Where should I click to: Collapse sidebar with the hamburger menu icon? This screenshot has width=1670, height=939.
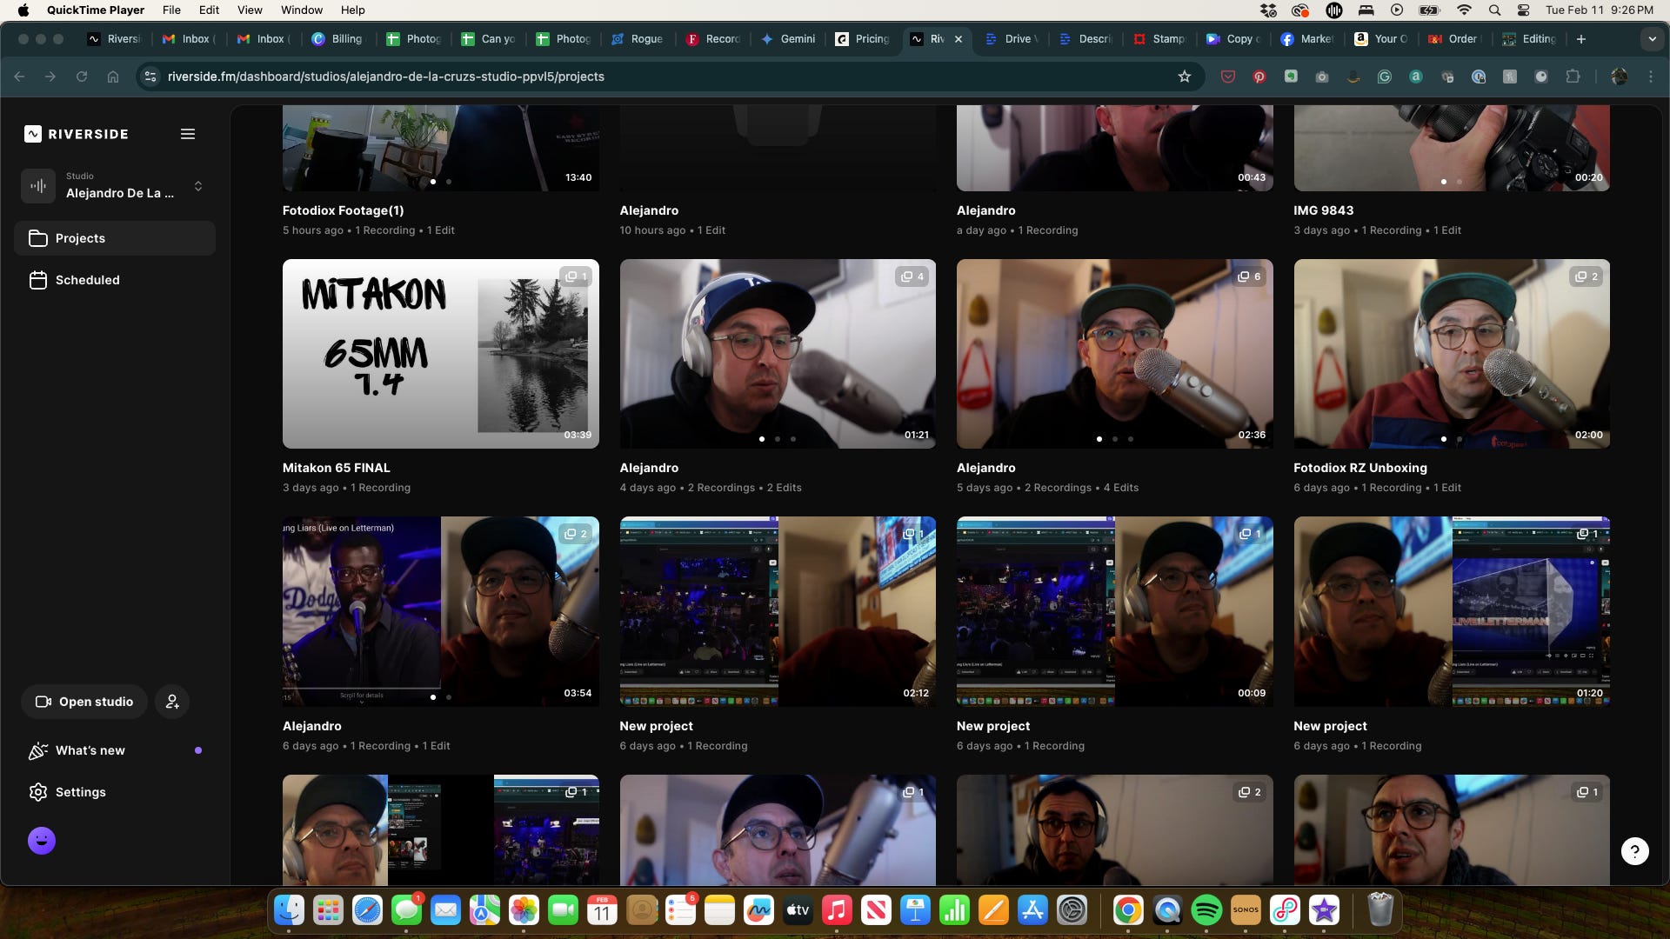pyautogui.click(x=187, y=134)
